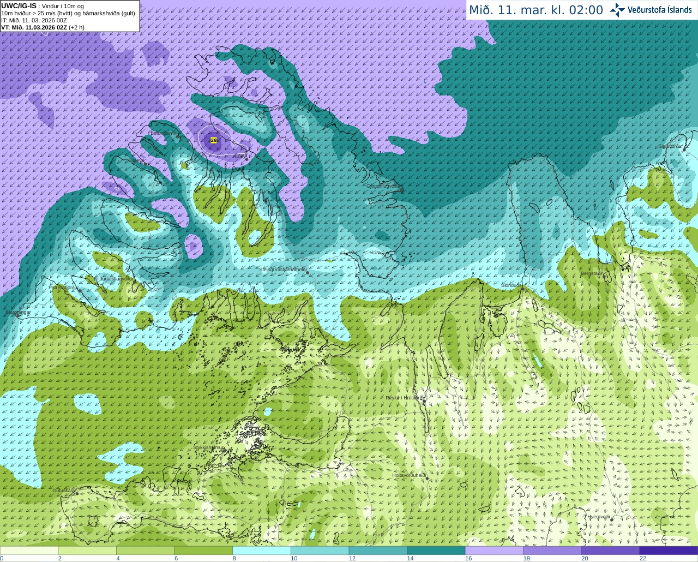Click the Reykir í Hrútafirði station label

(x=405, y=398)
